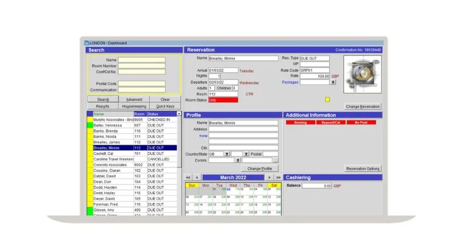Image resolution: width=463 pixels, height=251 pixels.
Task: Click the Balance amount field
Action: 317,186
